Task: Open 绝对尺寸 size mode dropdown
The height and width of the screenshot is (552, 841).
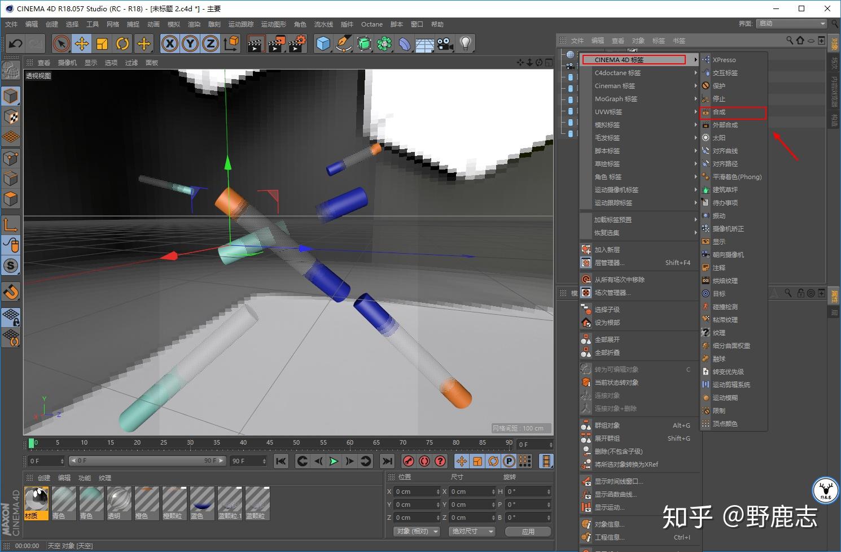Action: point(472,532)
